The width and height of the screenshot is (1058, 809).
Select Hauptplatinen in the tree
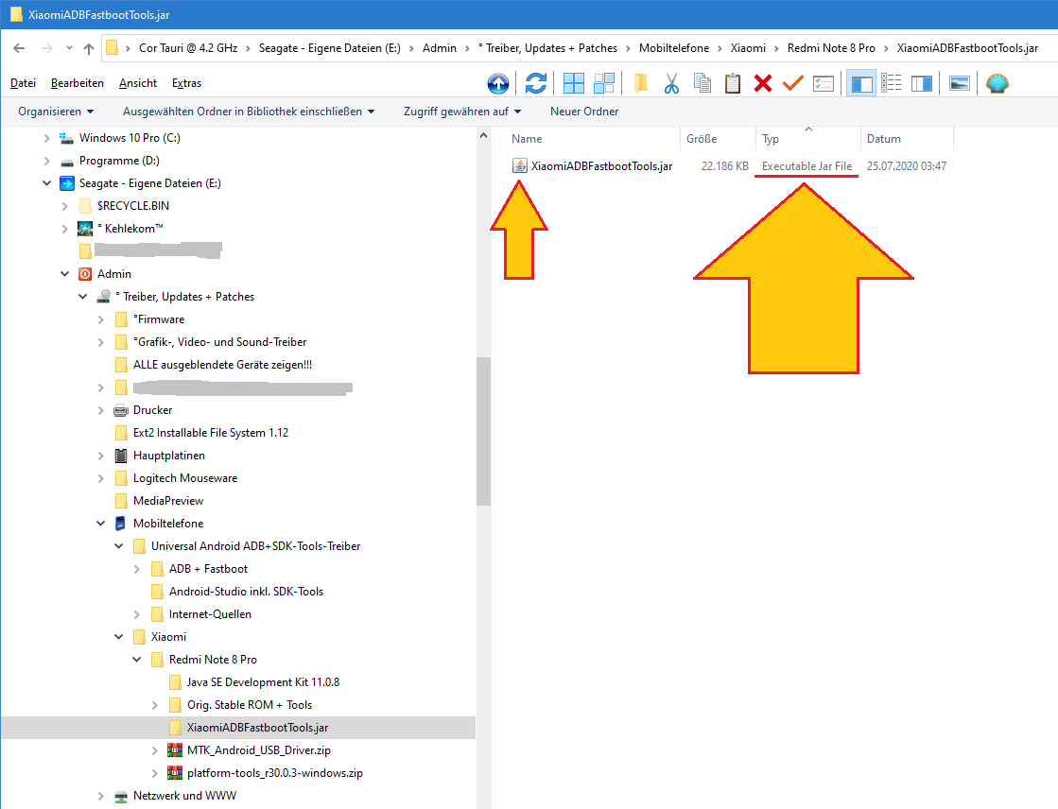pyautogui.click(x=168, y=456)
